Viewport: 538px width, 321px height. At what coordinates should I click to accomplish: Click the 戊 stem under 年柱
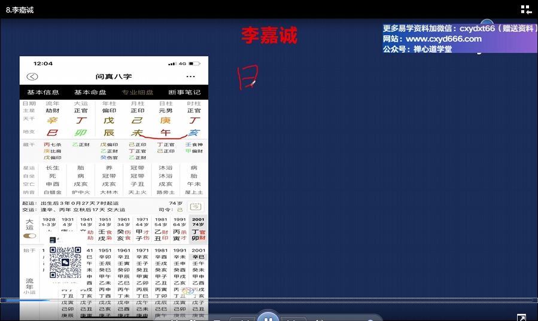pos(109,120)
